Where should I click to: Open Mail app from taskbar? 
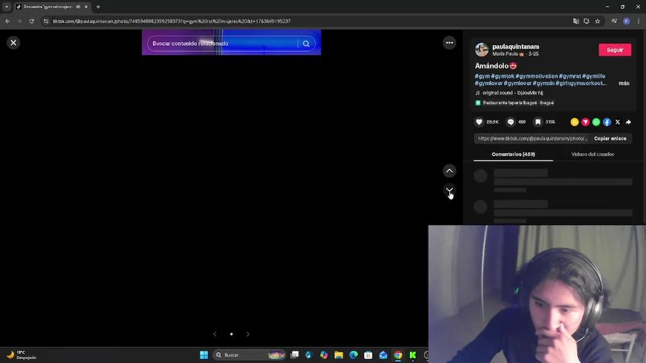coord(383,355)
